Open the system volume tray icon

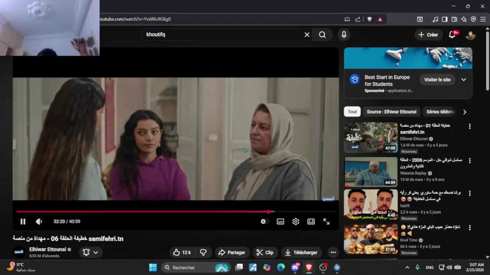449,267
